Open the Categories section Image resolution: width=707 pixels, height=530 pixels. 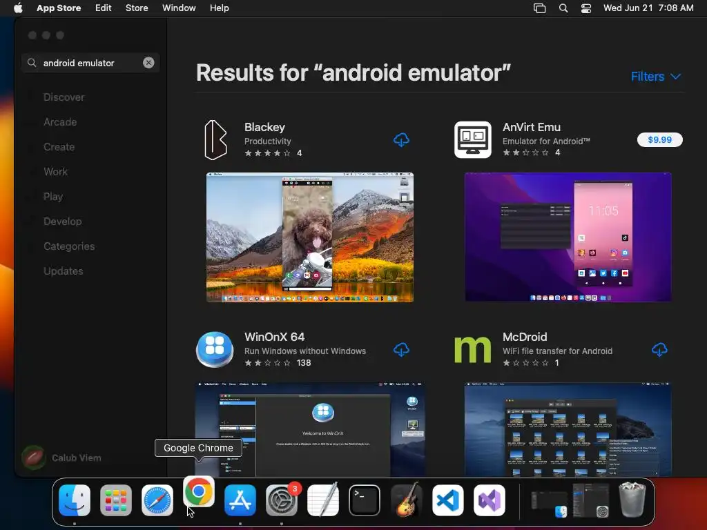coord(69,246)
